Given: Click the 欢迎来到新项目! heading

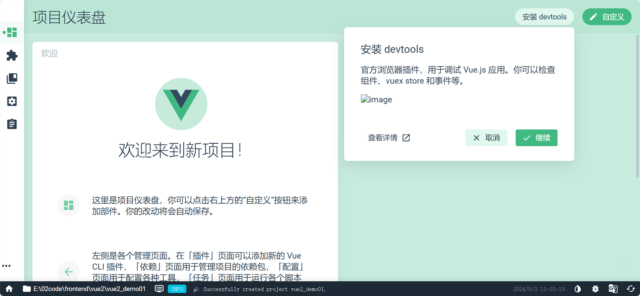Looking at the screenshot, I should pyautogui.click(x=180, y=150).
